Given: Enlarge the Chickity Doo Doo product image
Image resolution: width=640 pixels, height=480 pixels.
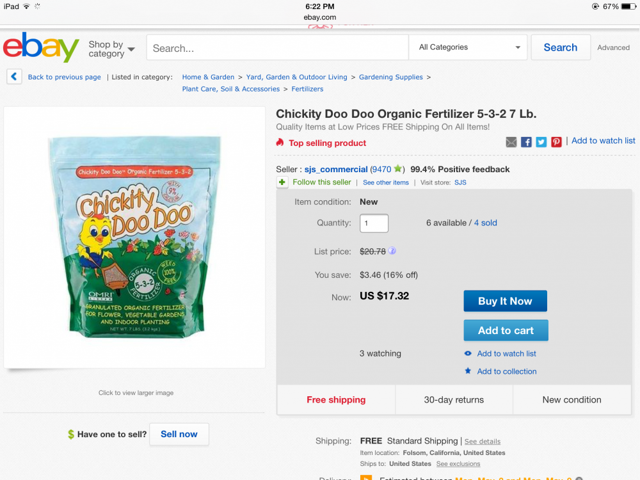Looking at the screenshot, I should pos(134,237).
